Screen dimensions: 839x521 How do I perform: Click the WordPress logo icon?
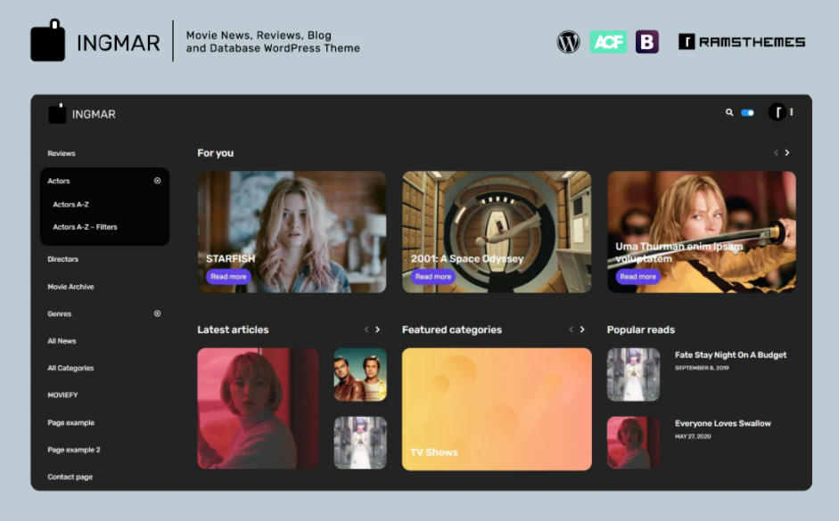pyautogui.click(x=568, y=42)
